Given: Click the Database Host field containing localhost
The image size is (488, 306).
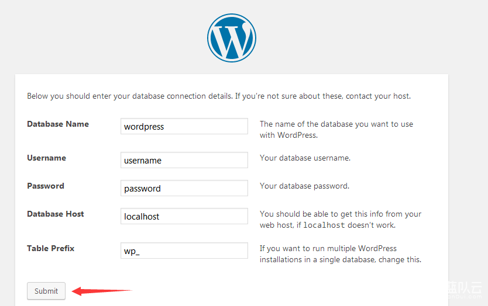Looking at the screenshot, I should click(184, 217).
